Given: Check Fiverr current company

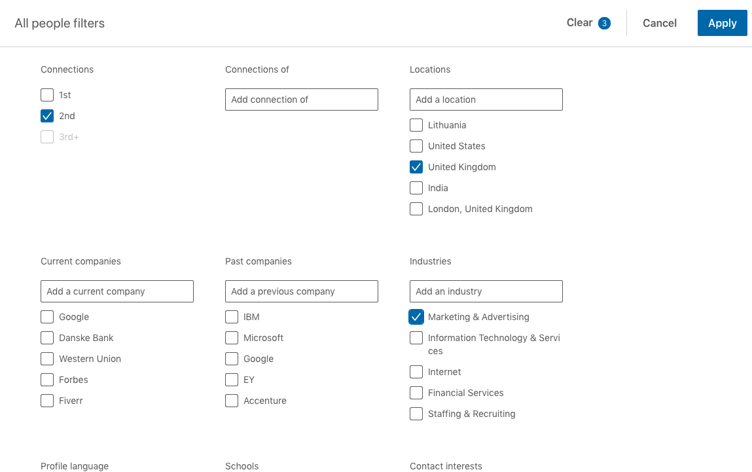Looking at the screenshot, I should (x=47, y=401).
